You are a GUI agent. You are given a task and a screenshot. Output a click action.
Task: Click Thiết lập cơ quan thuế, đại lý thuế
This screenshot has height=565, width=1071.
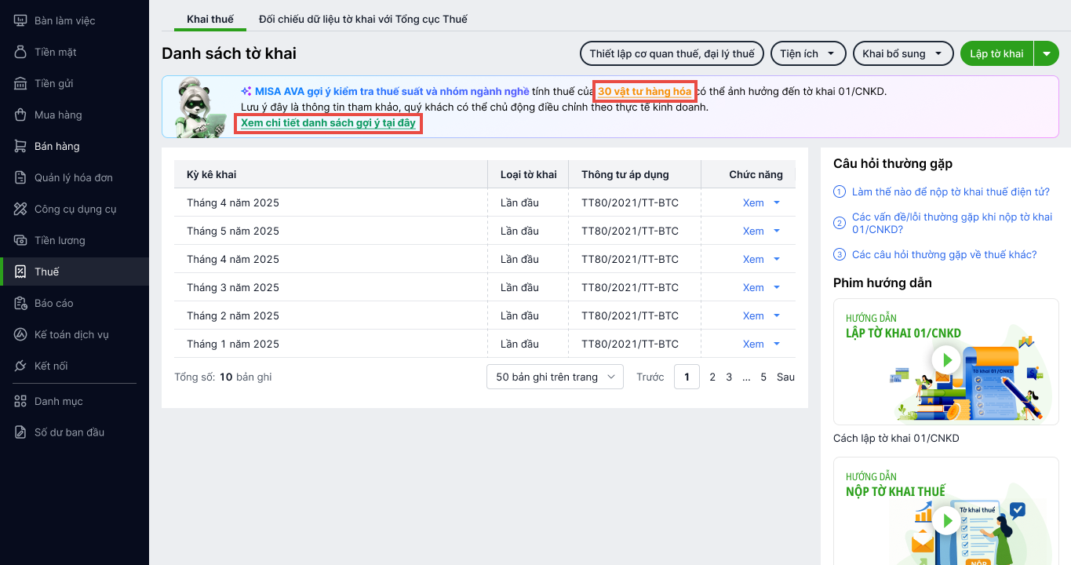click(672, 53)
